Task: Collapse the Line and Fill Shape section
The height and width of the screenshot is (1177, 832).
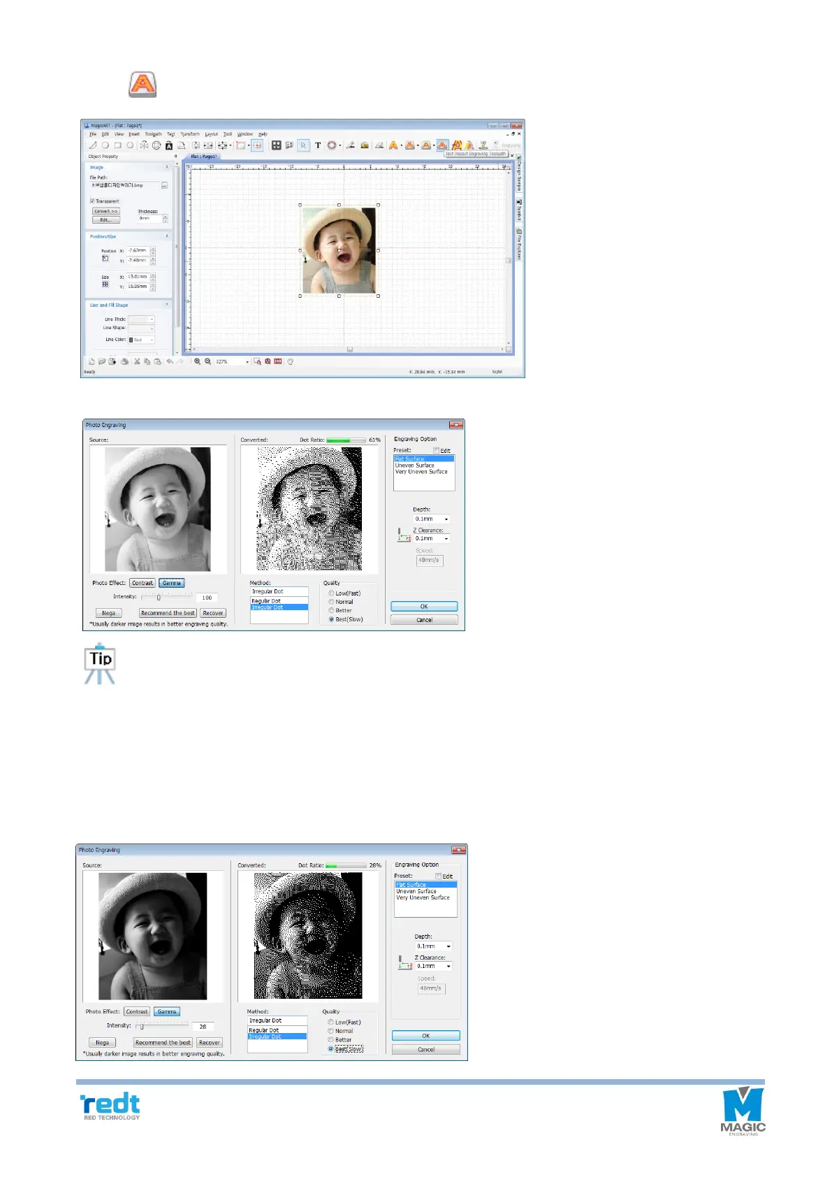Action: click(x=167, y=305)
